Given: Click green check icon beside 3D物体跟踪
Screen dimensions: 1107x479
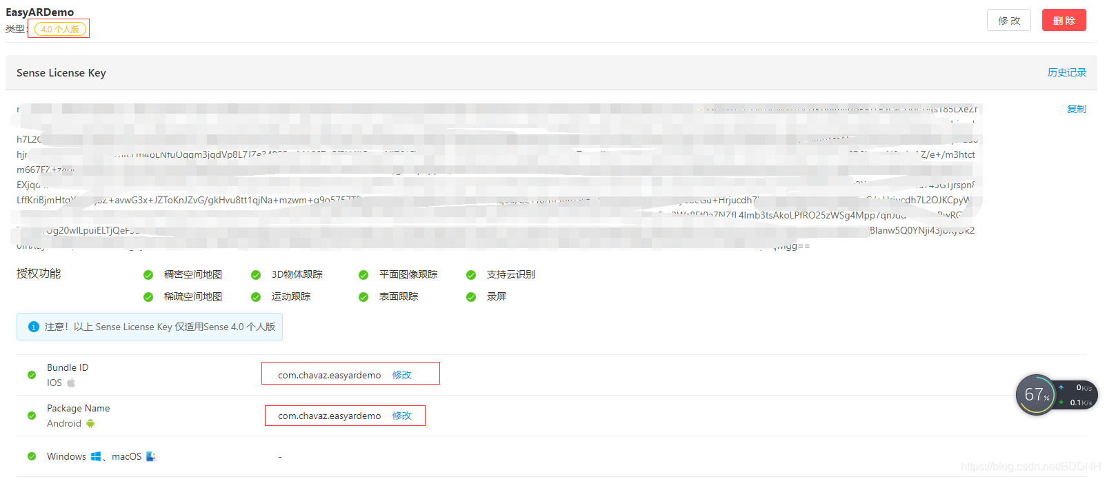Looking at the screenshot, I should (256, 275).
